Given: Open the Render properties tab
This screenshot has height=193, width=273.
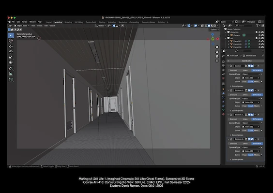Looking at the screenshot, I should 223,61.
